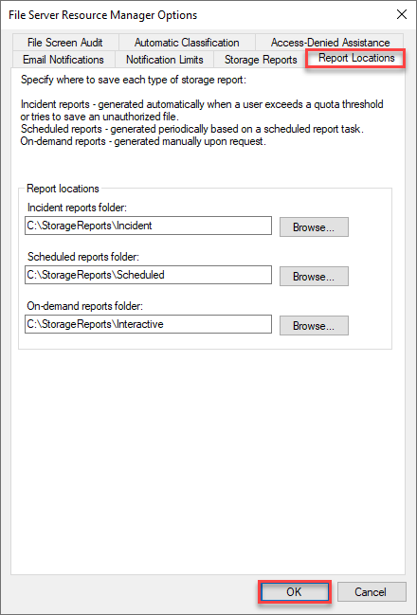This screenshot has height=615, width=417.
Task: Browse for the Incident reports folder
Action: pos(314,227)
